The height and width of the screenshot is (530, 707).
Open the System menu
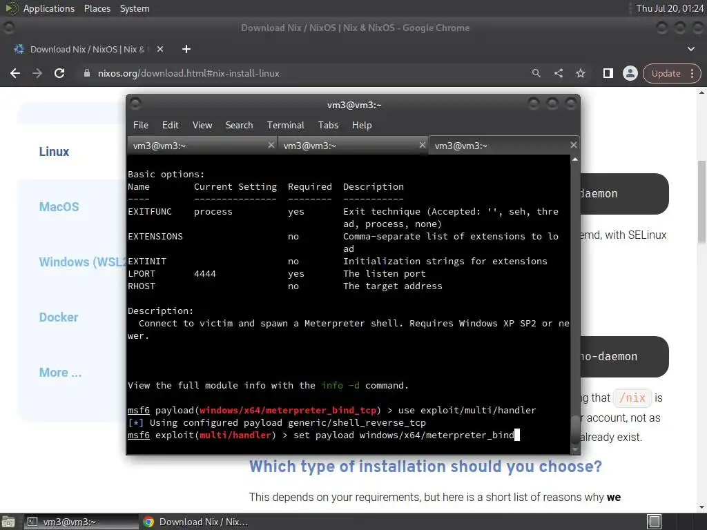[x=135, y=8]
